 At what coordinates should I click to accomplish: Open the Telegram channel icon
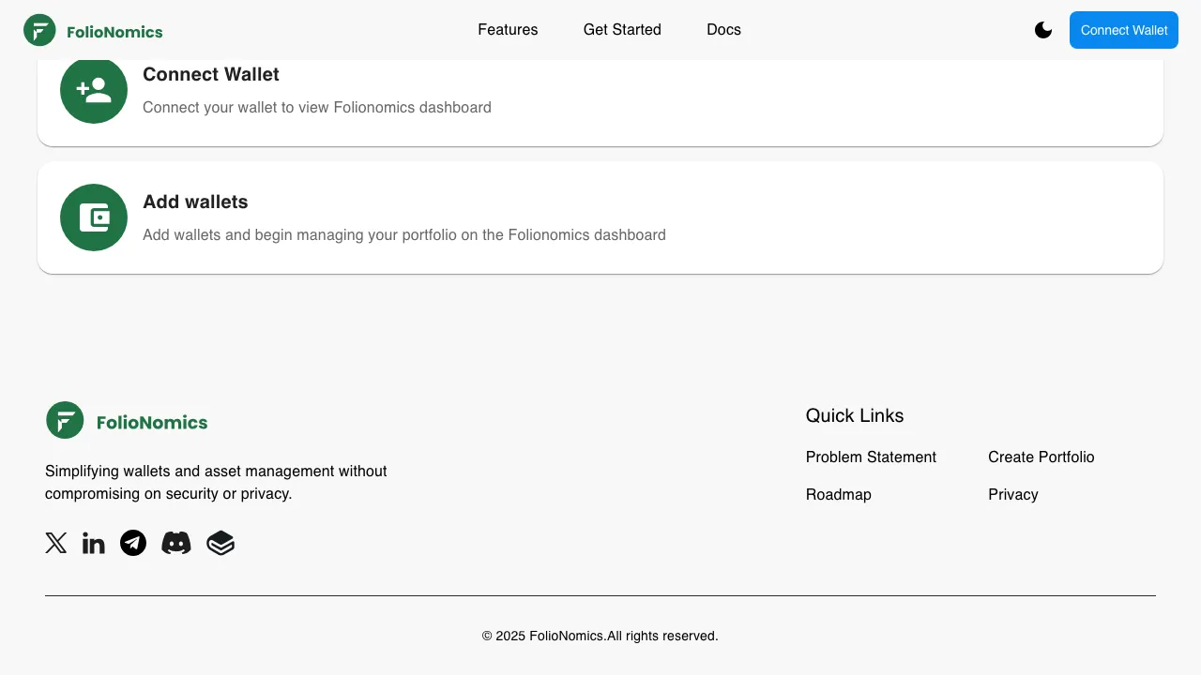point(133,543)
